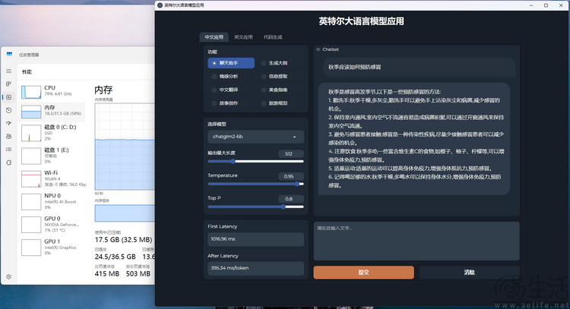This screenshot has width=570, height=309.
Task: Click the 17.5 GB (32.5 MB) in-use value
Action: pos(123,240)
